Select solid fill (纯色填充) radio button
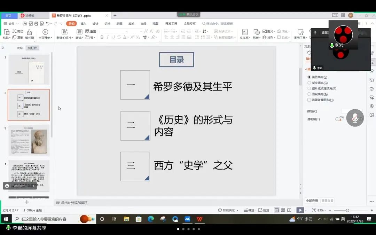 click(309, 77)
